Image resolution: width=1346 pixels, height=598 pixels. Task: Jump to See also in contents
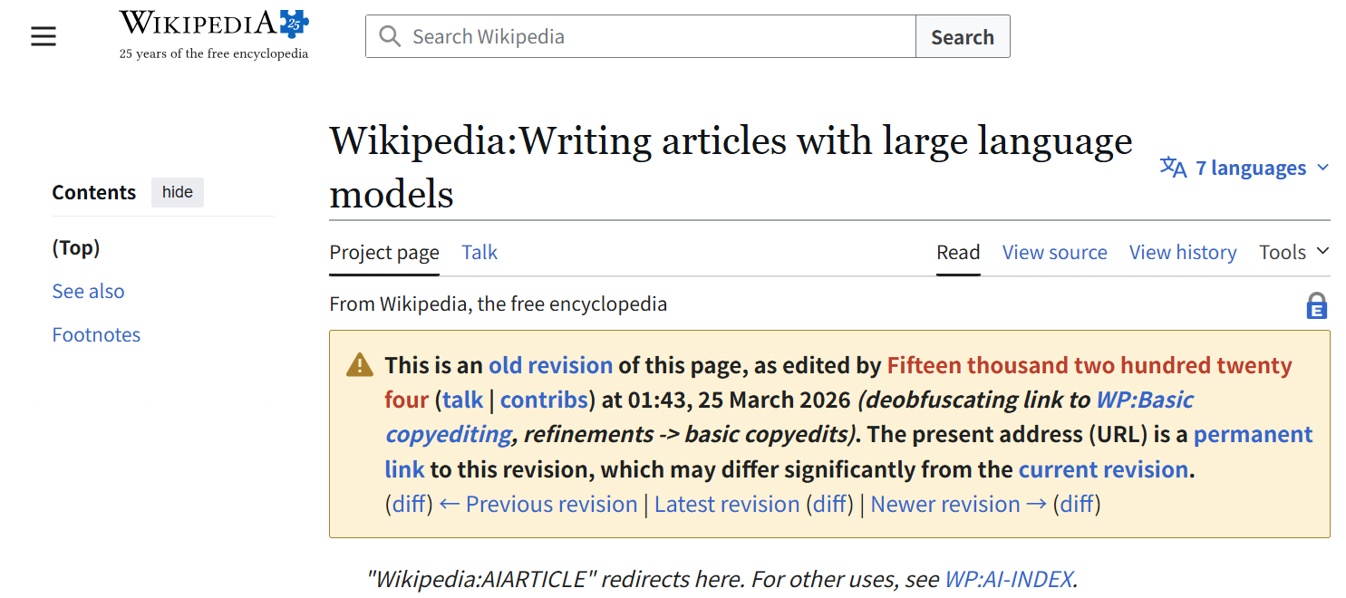tap(88, 291)
